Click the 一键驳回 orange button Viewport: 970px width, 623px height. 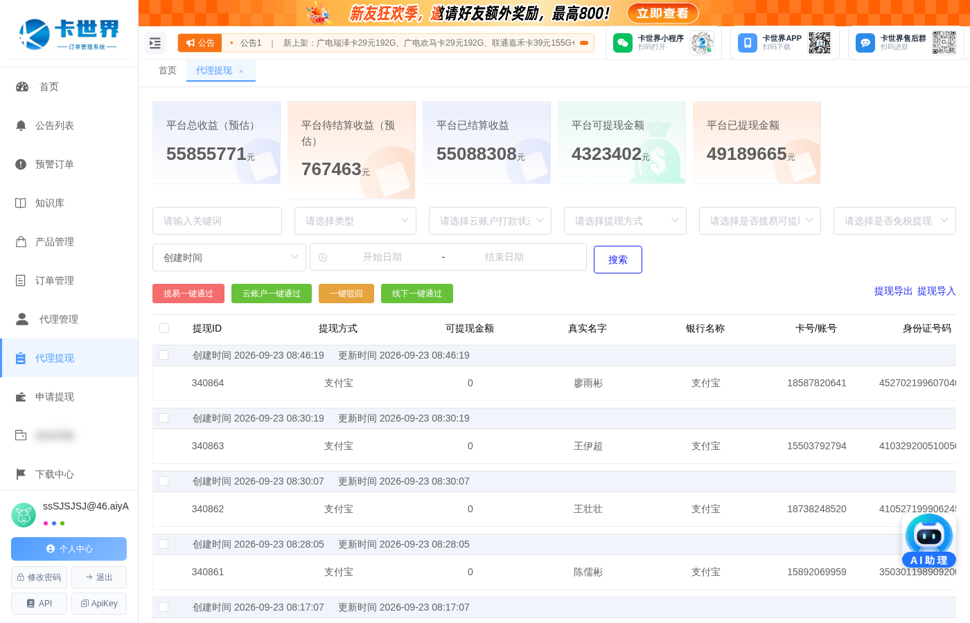[x=346, y=294]
